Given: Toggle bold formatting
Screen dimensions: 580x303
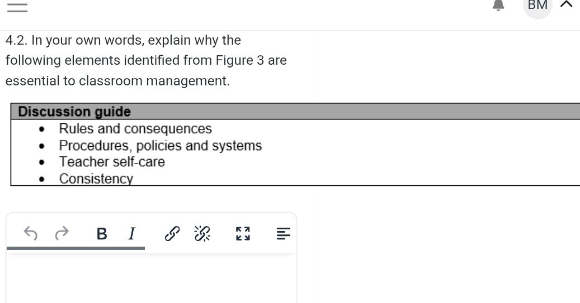Looking at the screenshot, I should pyautogui.click(x=102, y=234).
